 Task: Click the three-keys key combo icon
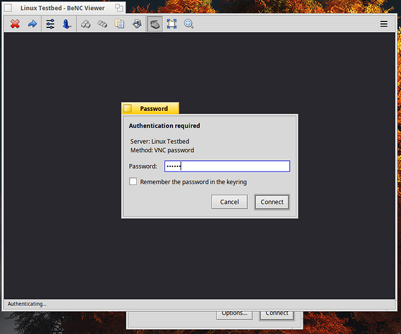tap(102, 24)
